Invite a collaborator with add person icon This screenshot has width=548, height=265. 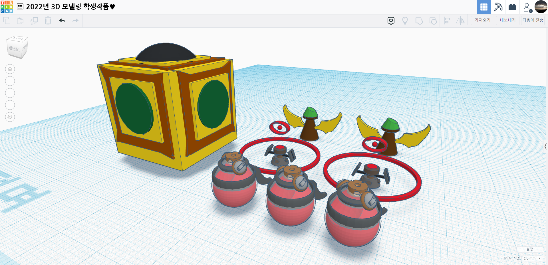click(527, 7)
